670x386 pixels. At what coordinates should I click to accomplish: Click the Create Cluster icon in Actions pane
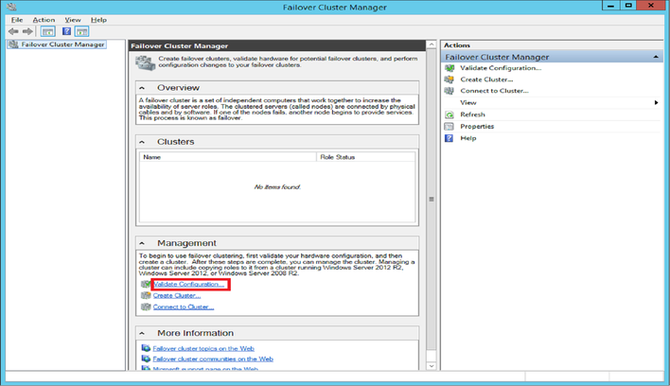point(450,79)
